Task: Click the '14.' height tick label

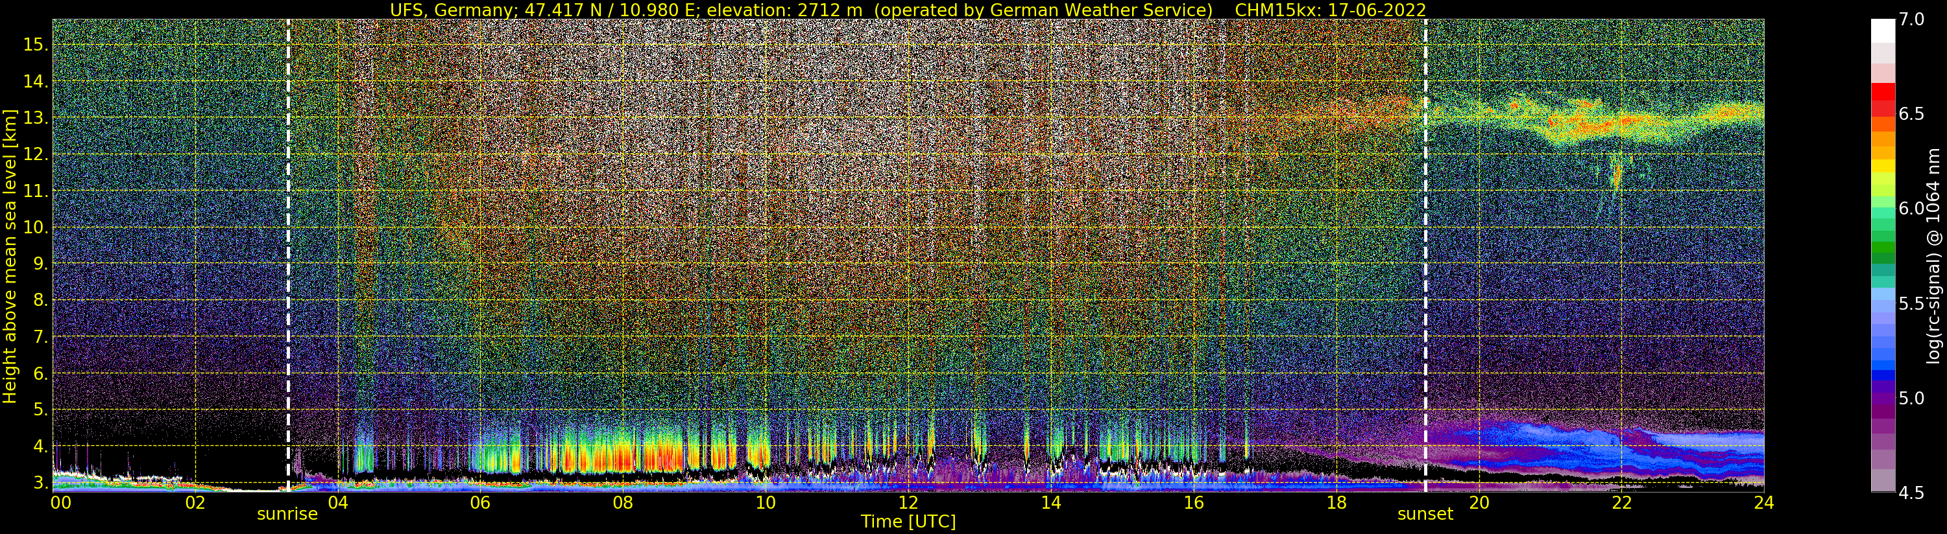Action: pos(36,81)
